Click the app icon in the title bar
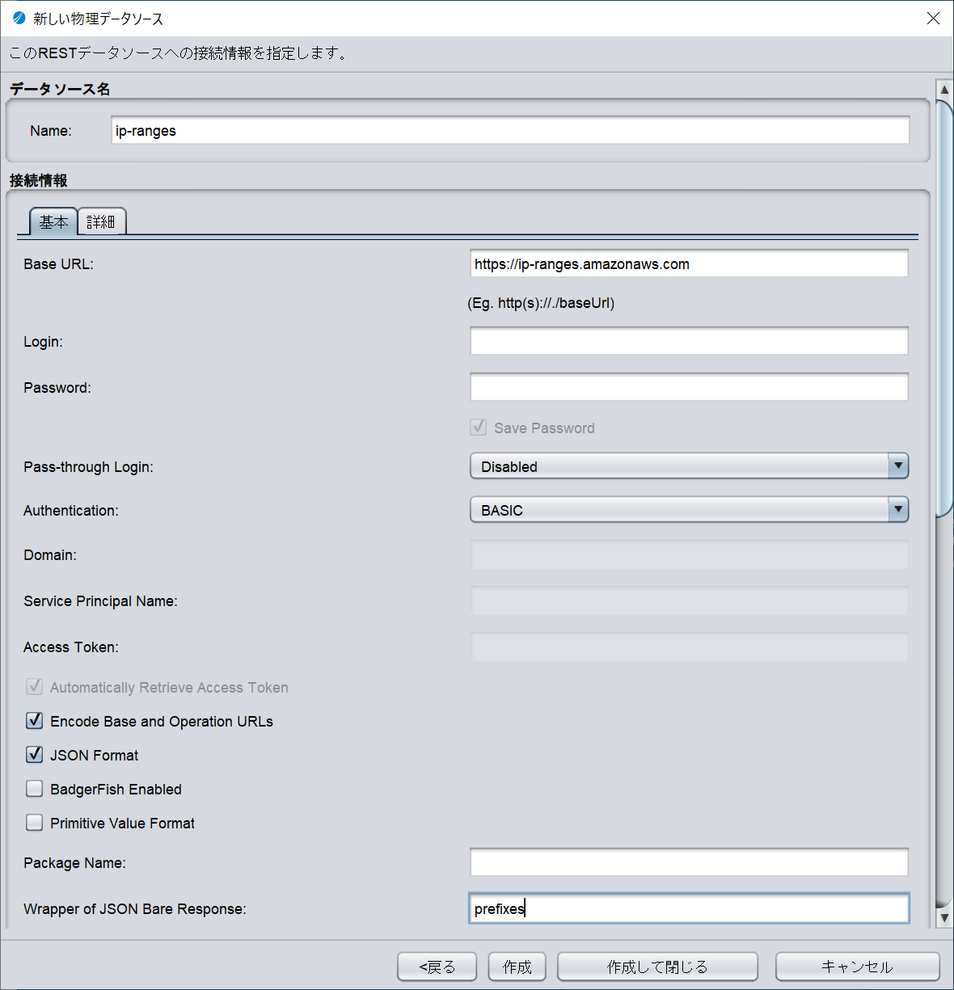 [x=19, y=18]
